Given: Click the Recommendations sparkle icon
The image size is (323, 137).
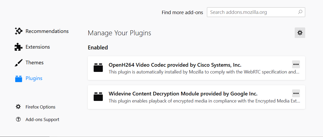Looking at the screenshot, I should point(19,31).
